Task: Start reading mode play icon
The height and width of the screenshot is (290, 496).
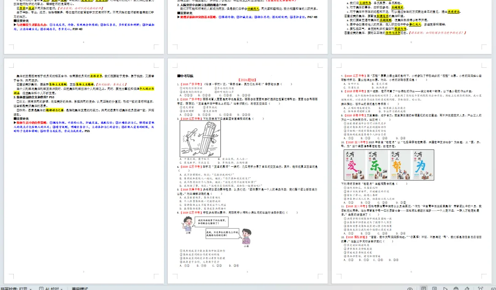Action: (x=445, y=289)
